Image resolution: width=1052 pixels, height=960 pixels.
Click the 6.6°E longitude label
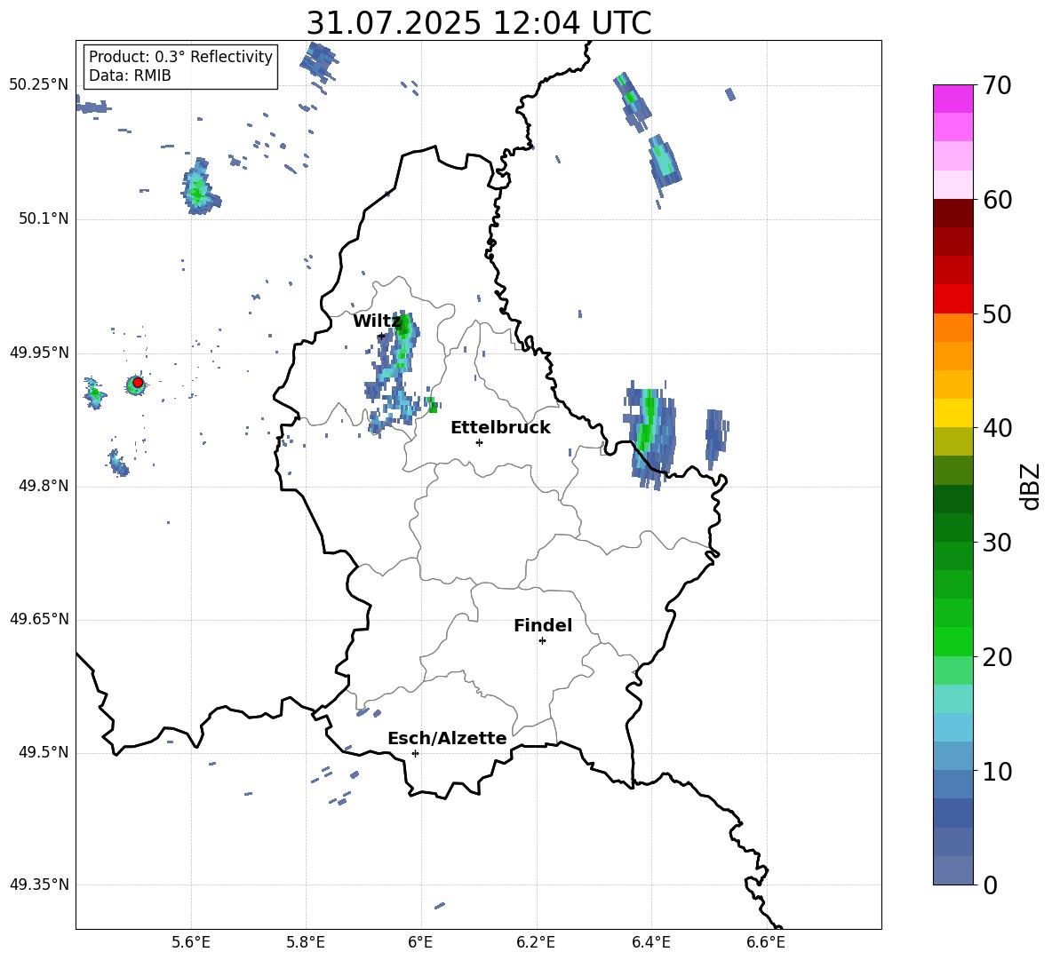(x=766, y=942)
